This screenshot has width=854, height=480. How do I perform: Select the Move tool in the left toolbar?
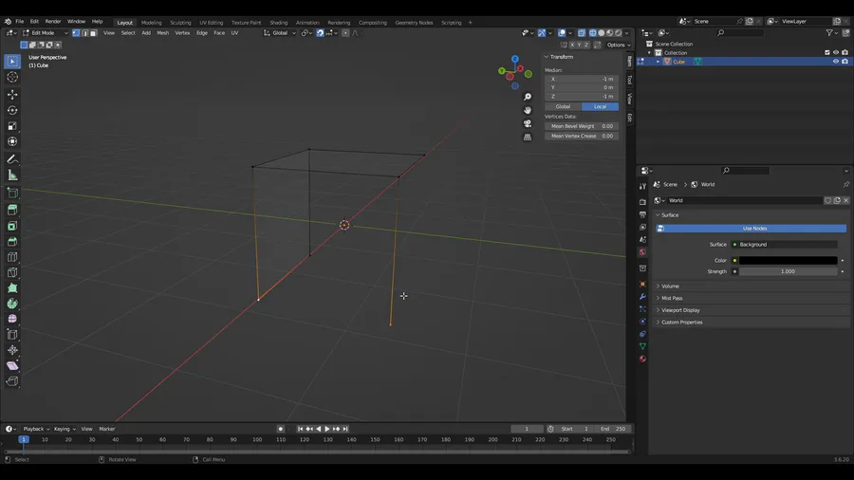(12, 95)
